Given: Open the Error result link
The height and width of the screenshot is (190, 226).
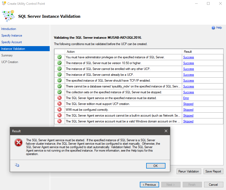Looking at the screenshot, I should (x=186, y=98).
